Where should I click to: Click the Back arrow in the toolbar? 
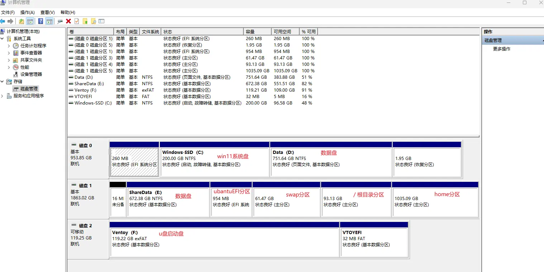[3, 21]
